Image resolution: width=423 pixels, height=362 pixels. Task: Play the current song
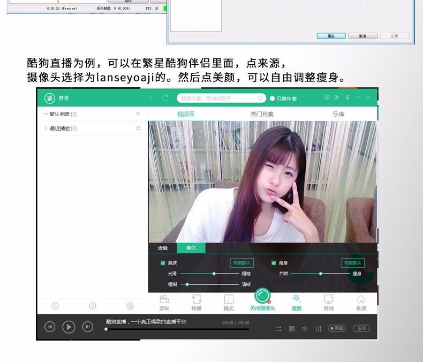[69, 327]
